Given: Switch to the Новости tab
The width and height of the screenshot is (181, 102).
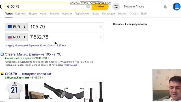Looking at the screenshot, I should click(67, 14).
